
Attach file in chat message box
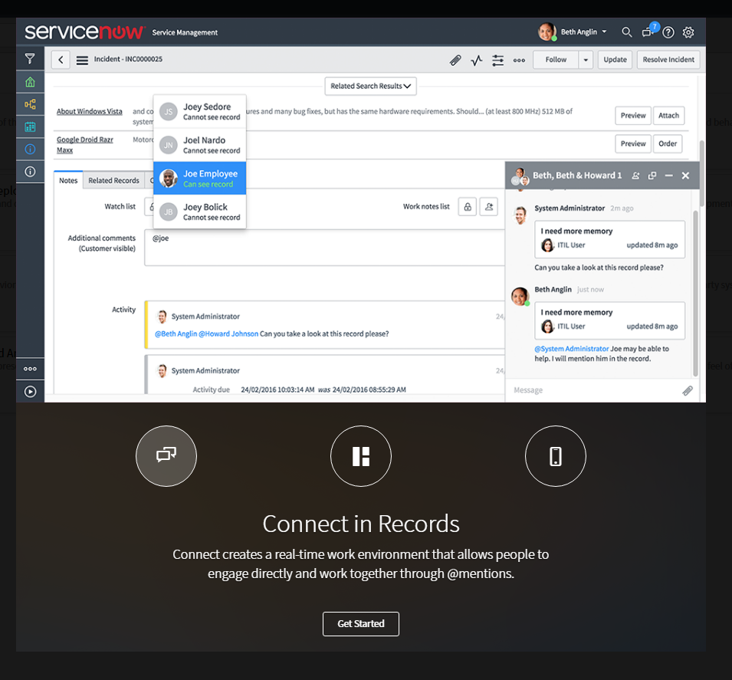688,390
